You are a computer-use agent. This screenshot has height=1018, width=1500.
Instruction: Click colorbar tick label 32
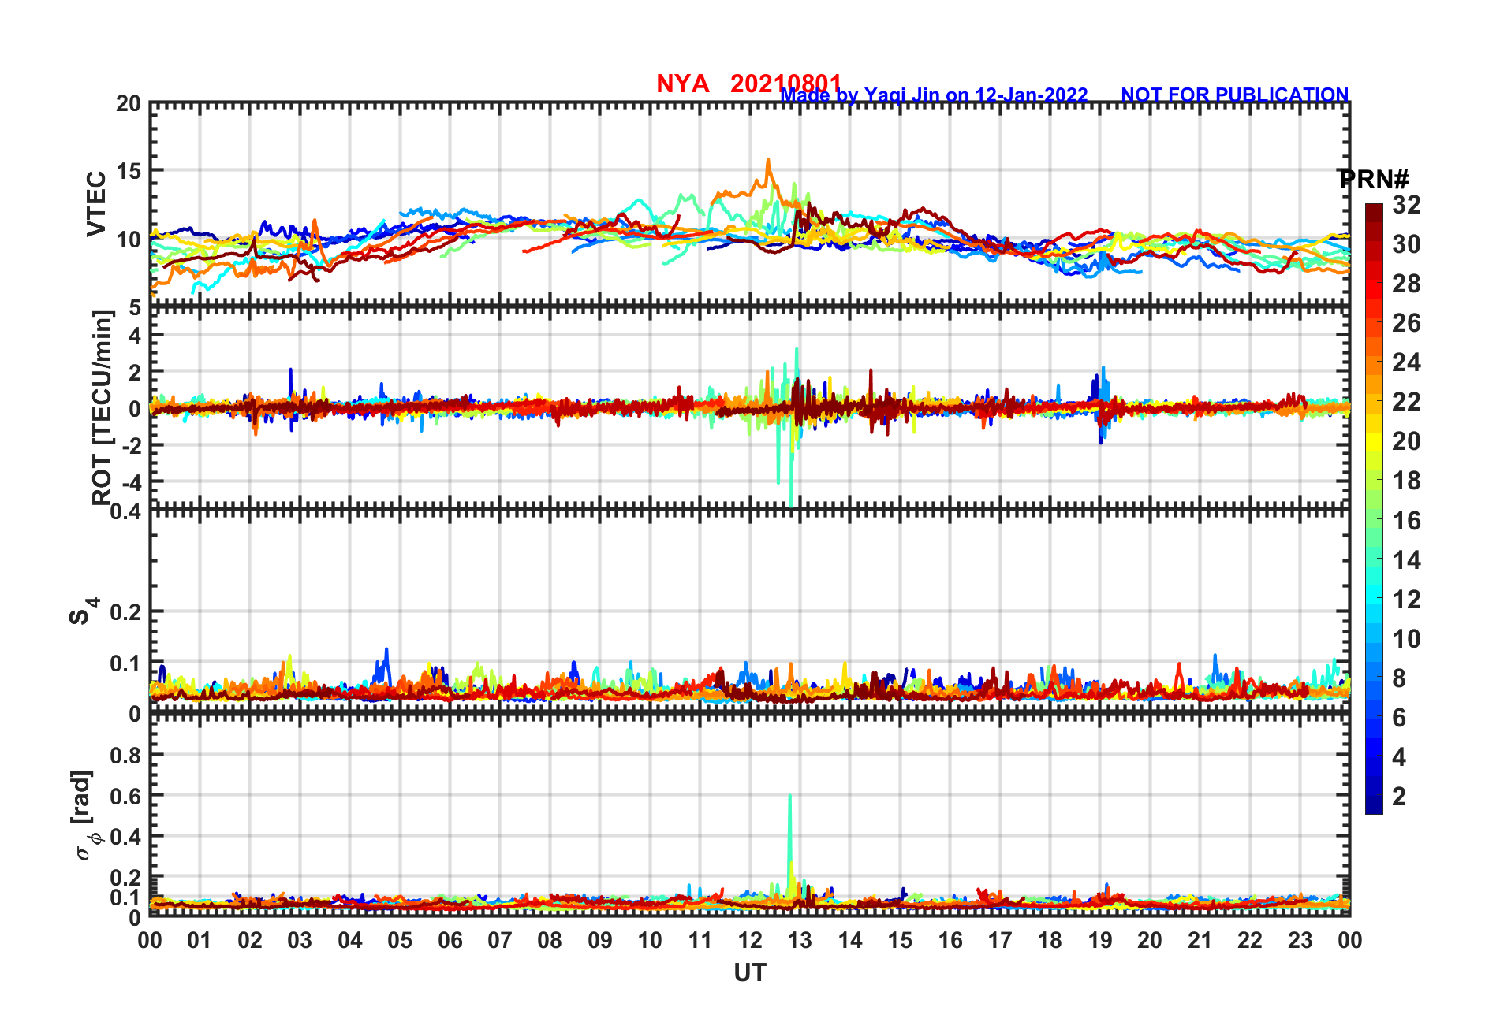[1406, 205]
